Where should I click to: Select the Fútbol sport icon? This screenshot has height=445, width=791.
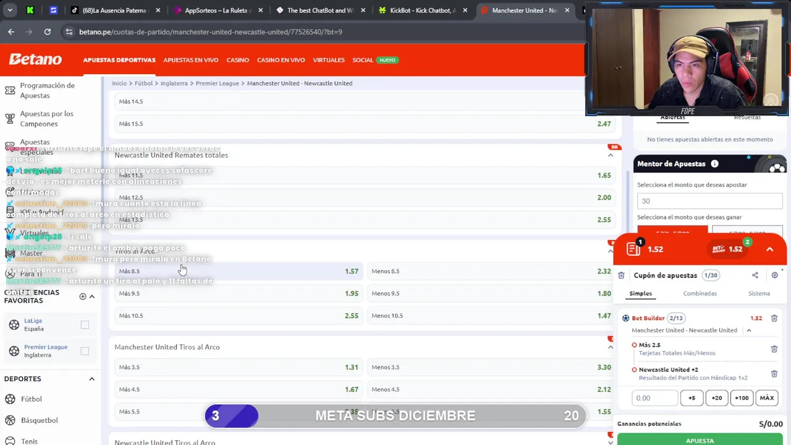(x=10, y=399)
